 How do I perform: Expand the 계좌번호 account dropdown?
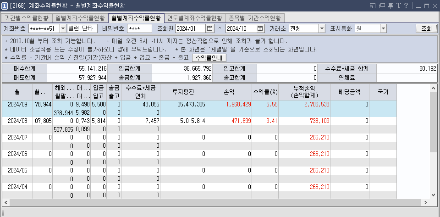[63, 28]
